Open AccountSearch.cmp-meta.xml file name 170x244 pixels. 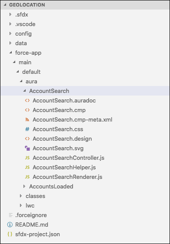coord(73,120)
